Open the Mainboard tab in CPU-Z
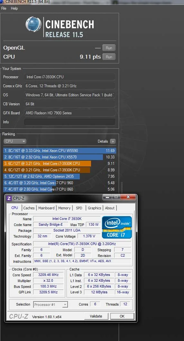The image size is (184, 341). tap(46, 208)
